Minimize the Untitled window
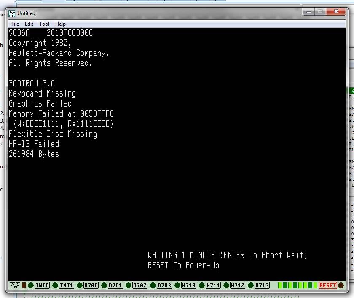Screen dimensions: 354x298 pos(309,12)
